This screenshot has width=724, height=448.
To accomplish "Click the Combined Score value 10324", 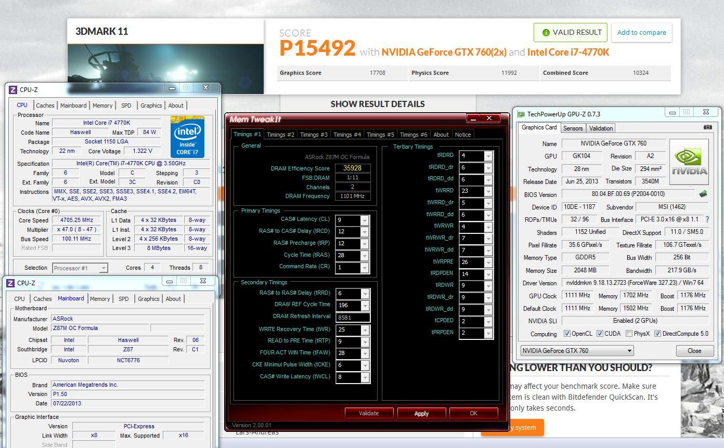I will point(641,73).
